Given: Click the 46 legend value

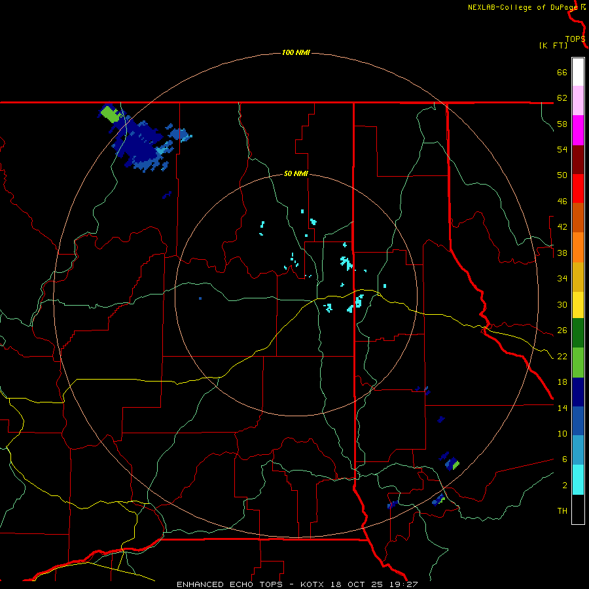Looking at the screenshot, I should tap(562, 202).
